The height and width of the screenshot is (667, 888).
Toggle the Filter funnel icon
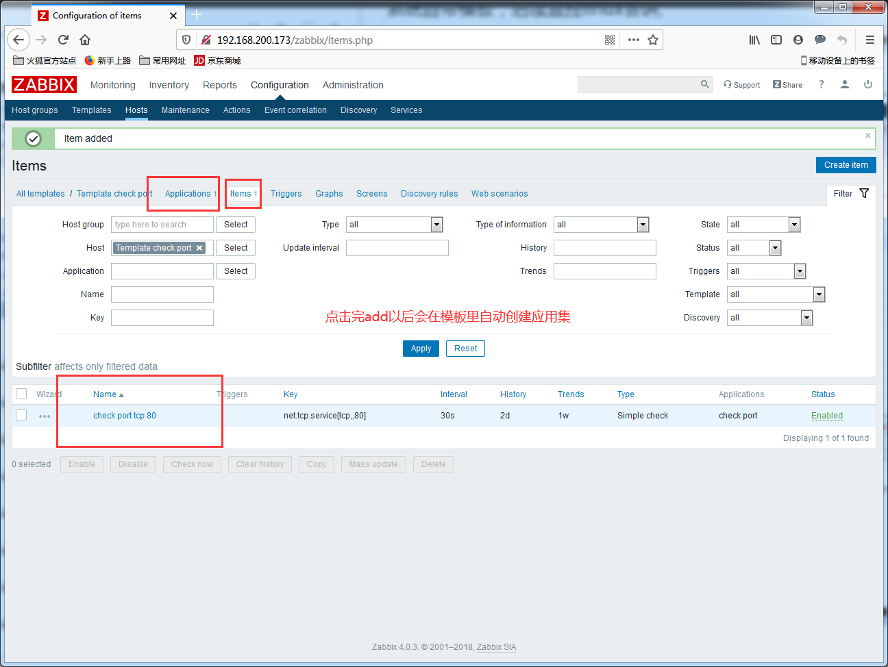(x=864, y=193)
